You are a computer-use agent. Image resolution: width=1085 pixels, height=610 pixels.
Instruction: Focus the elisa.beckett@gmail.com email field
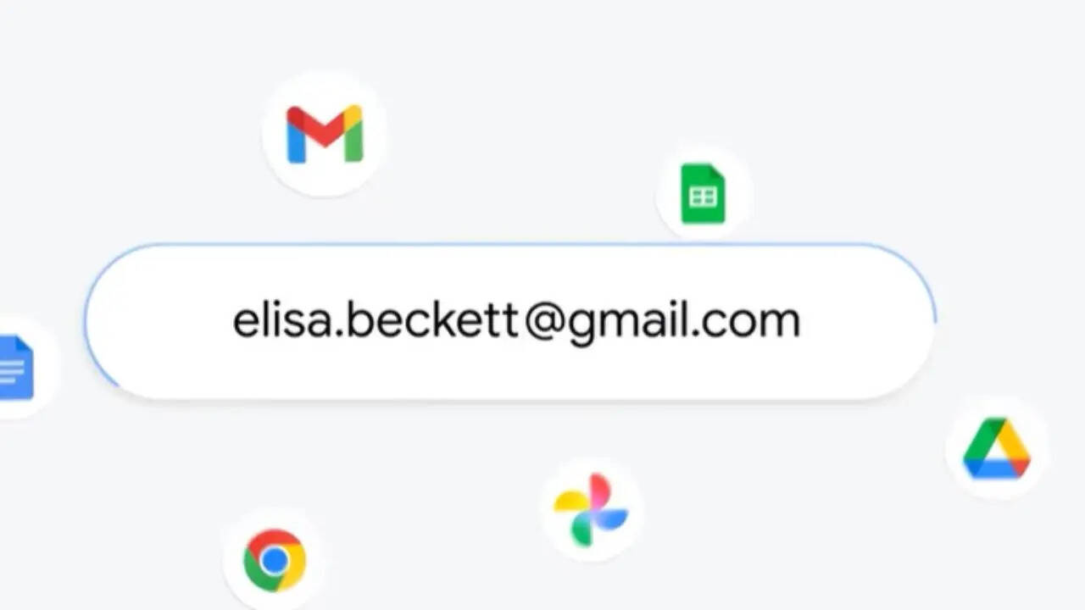(509, 321)
